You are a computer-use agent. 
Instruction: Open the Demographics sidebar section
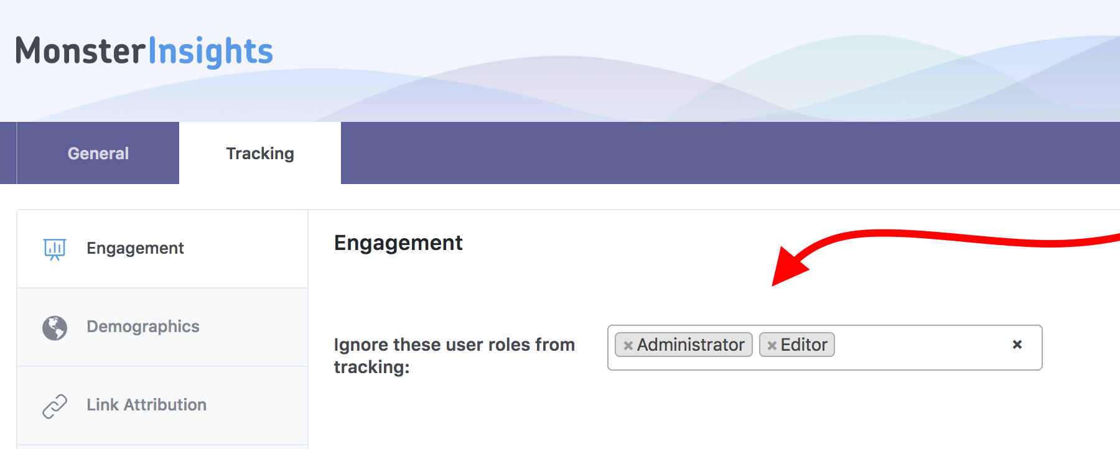pyautogui.click(x=162, y=328)
